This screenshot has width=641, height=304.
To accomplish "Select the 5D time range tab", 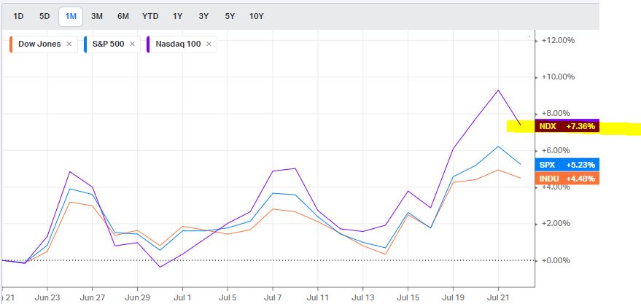I will click(x=44, y=16).
